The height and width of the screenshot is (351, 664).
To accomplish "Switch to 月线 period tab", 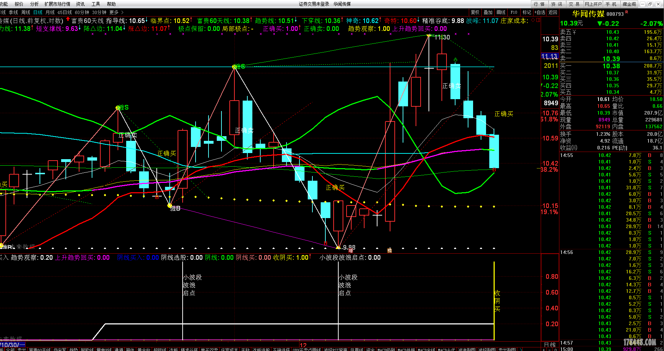I will click(50, 12).
